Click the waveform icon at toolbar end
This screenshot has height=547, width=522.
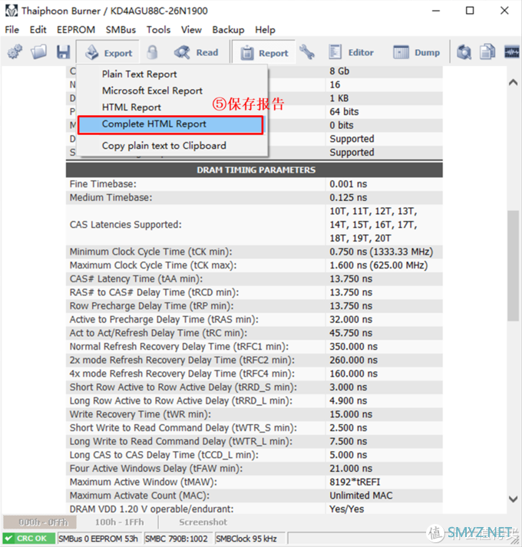[x=511, y=52]
